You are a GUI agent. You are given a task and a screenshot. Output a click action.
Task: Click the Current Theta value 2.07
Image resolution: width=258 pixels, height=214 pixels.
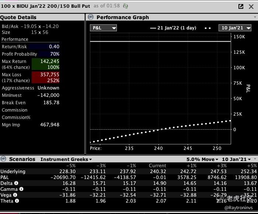tap(161, 201)
